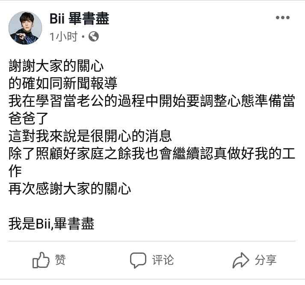Click the thumbs-up like icon
Image resolution: width=305 pixels, height=285 pixels.
click(41, 260)
